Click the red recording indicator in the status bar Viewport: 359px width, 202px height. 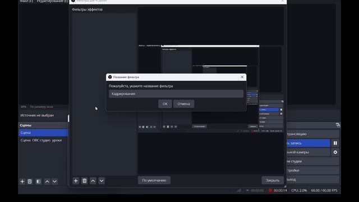tap(270, 190)
